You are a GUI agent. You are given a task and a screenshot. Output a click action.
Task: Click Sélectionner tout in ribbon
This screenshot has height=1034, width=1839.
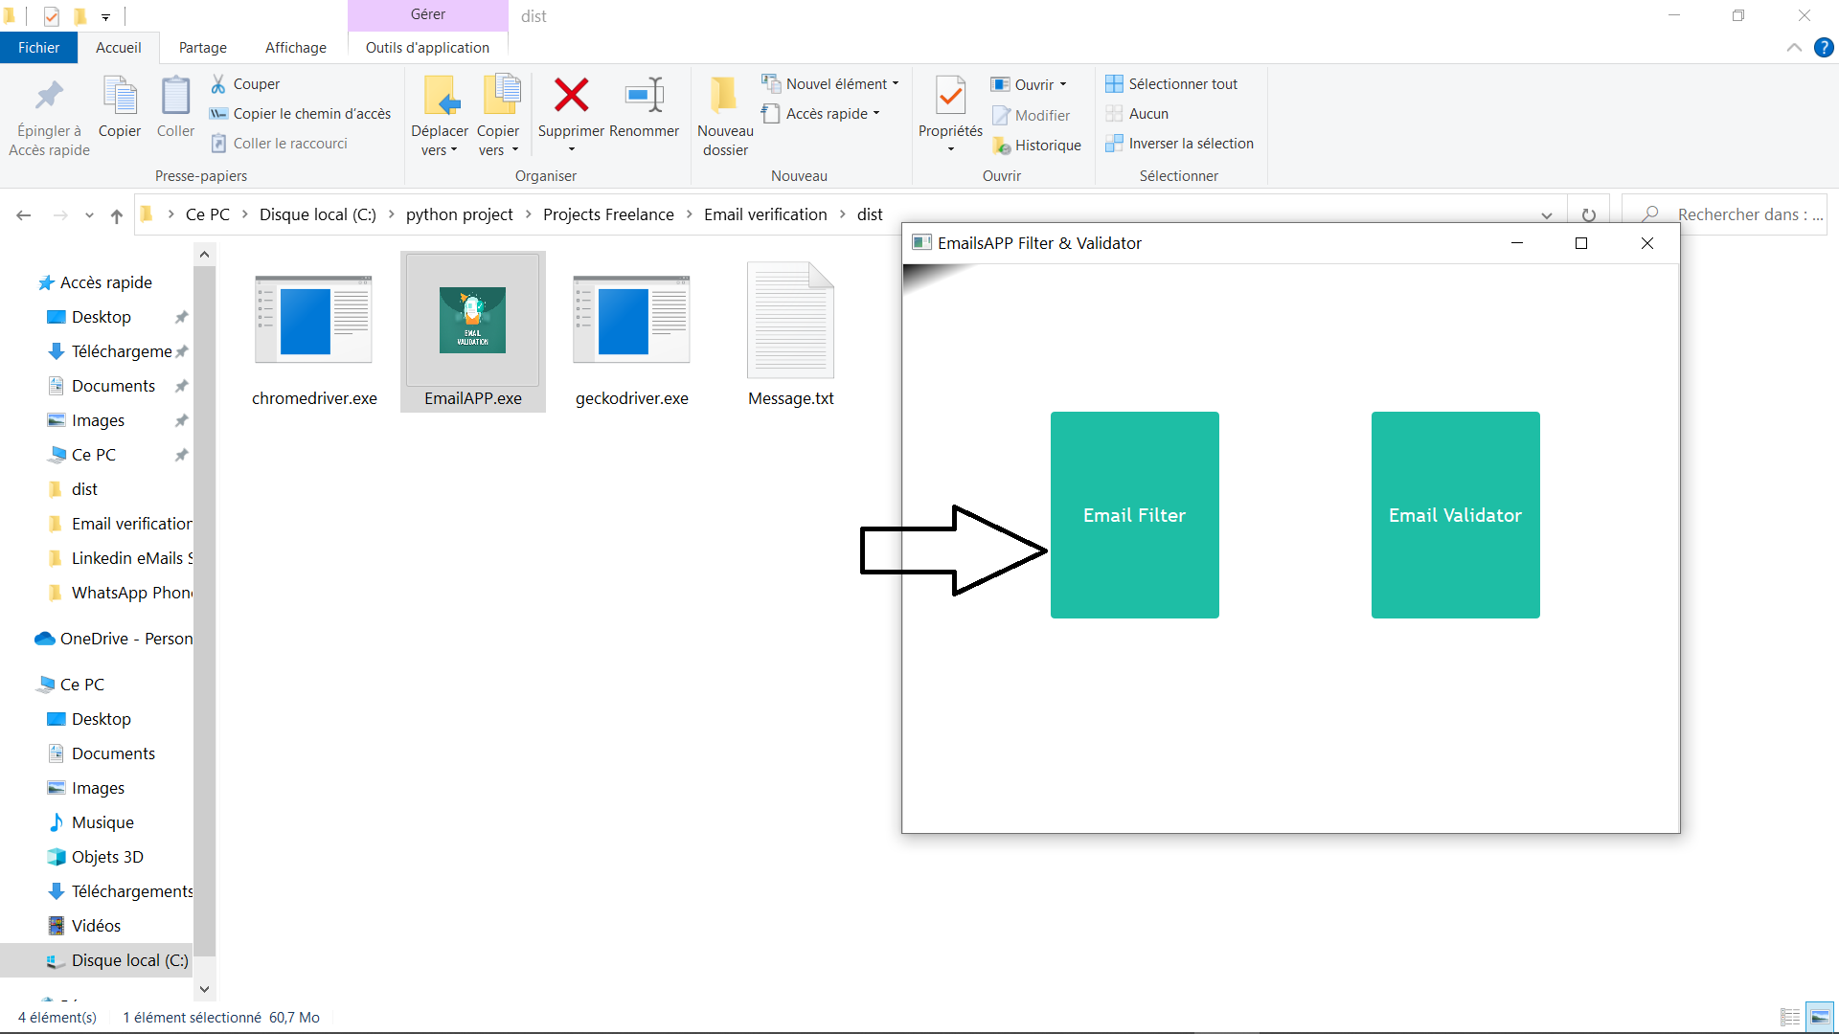[x=1171, y=84]
